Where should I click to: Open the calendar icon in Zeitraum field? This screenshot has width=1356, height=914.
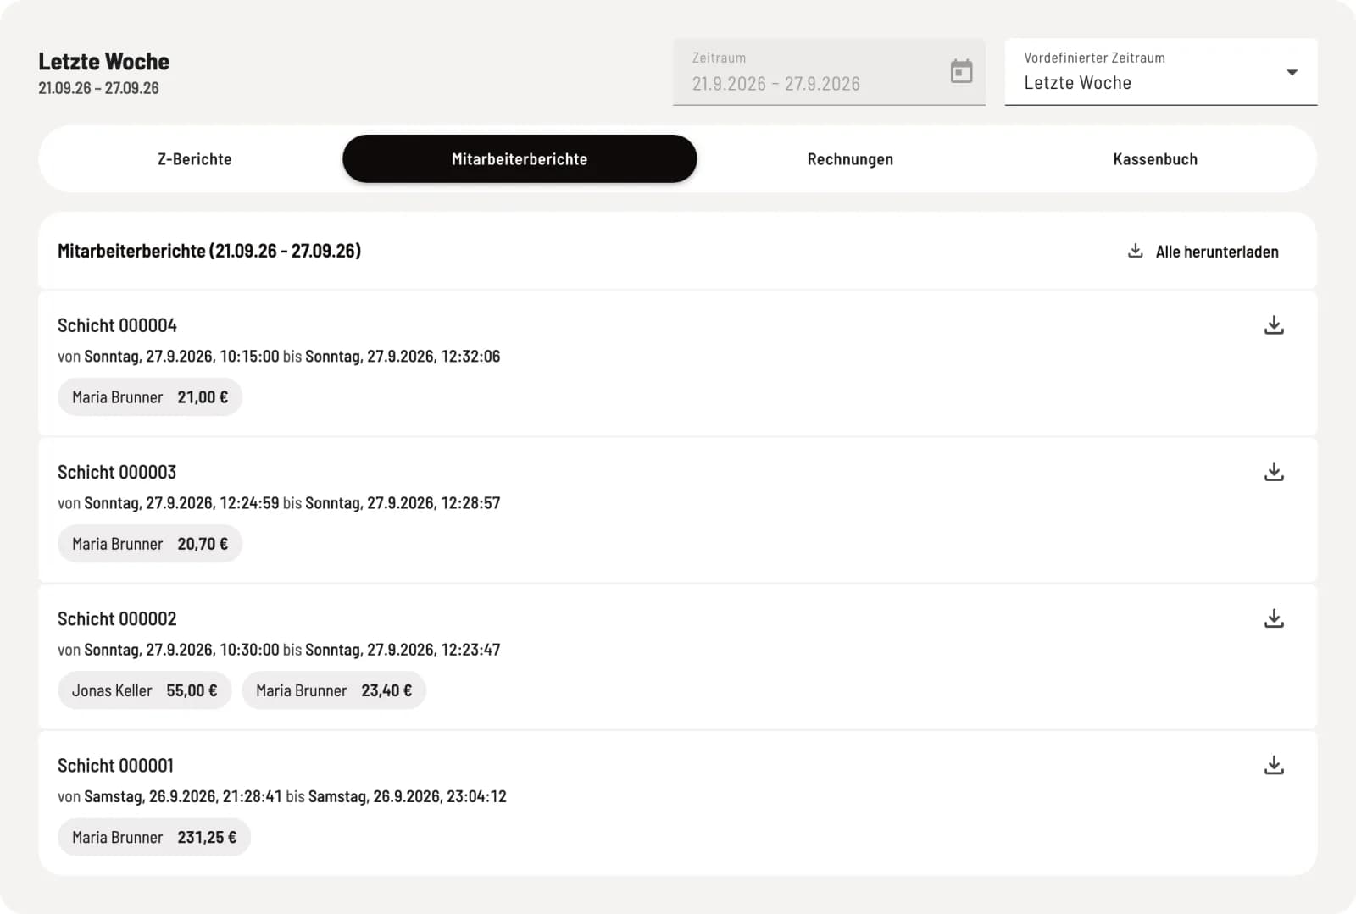pos(961,71)
